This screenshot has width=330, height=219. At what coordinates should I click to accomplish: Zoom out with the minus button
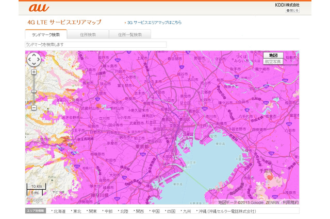pos(34,107)
